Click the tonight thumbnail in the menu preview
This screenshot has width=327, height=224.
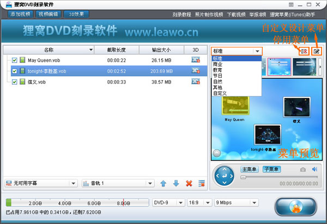tap(268, 135)
